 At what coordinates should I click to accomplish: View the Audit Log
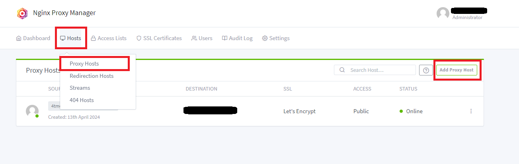pyautogui.click(x=237, y=38)
